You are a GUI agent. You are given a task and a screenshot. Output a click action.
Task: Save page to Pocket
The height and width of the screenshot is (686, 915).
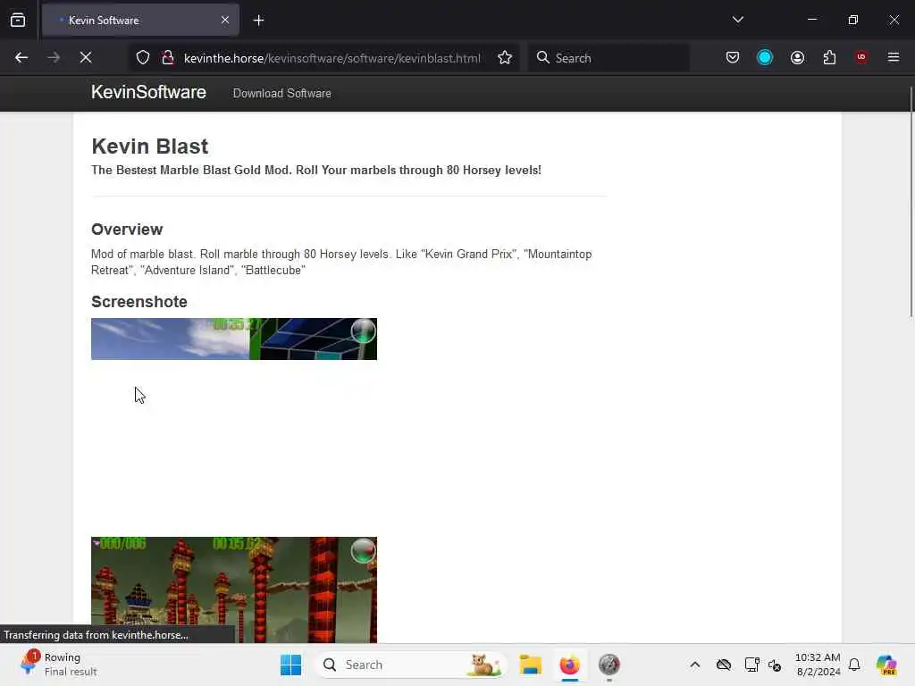(x=733, y=58)
